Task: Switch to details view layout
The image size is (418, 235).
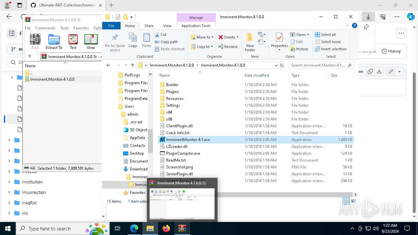Action: pyautogui.click(x=346, y=201)
